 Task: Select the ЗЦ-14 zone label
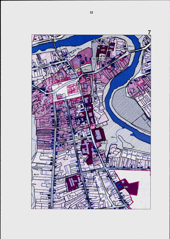pyautogui.click(x=66, y=159)
